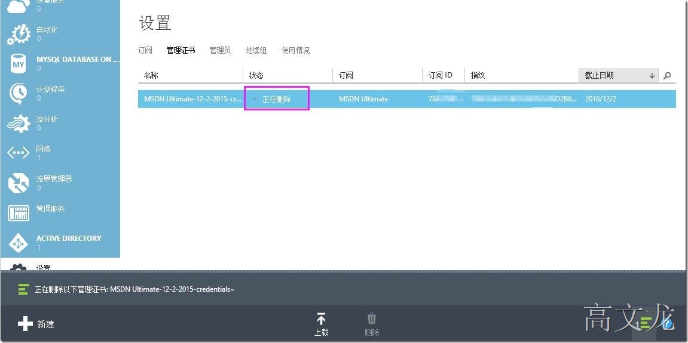Image resolution: width=688 pixels, height=343 pixels.
Task: Open the Automation sidebar icon
Action: [19, 34]
